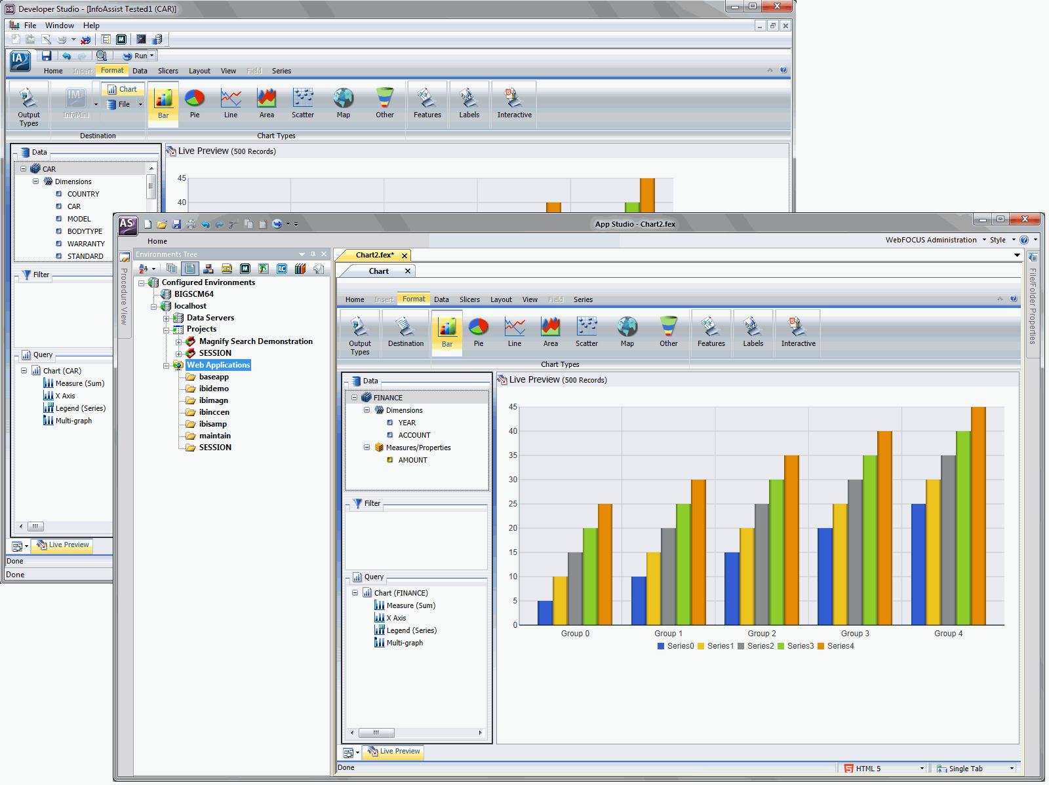The width and height of the screenshot is (1049, 785).
Task: Click Live Preview button at App Studio bottom
Action: pyautogui.click(x=394, y=752)
